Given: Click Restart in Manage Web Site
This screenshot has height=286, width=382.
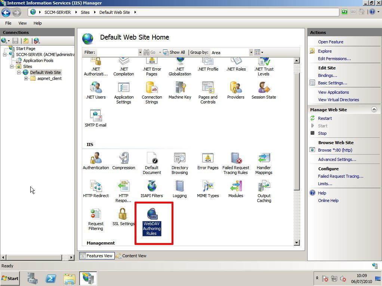Looking at the screenshot, I should tap(325, 118).
